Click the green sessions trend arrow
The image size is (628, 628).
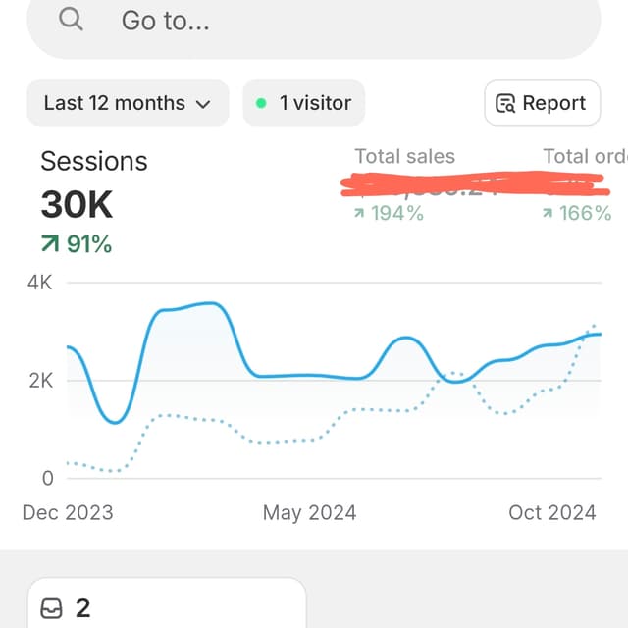pyautogui.click(x=50, y=244)
